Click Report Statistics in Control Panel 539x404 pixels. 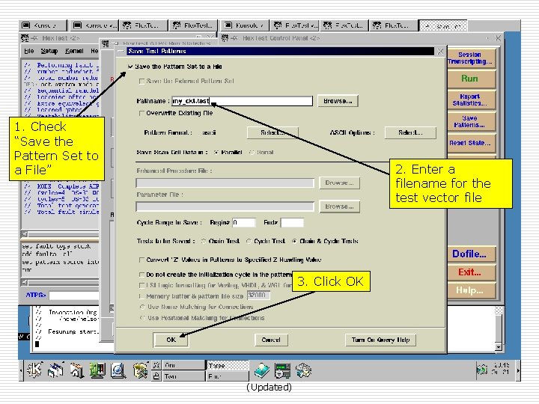(x=472, y=100)
